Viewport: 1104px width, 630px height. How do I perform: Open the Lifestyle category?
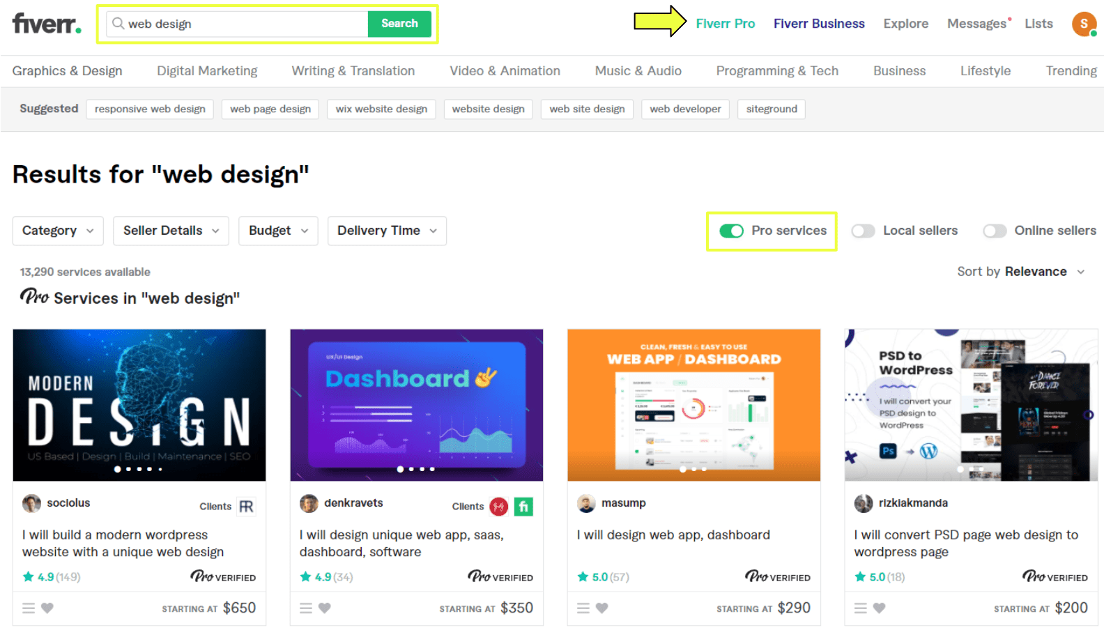click(x=986, y=71)
